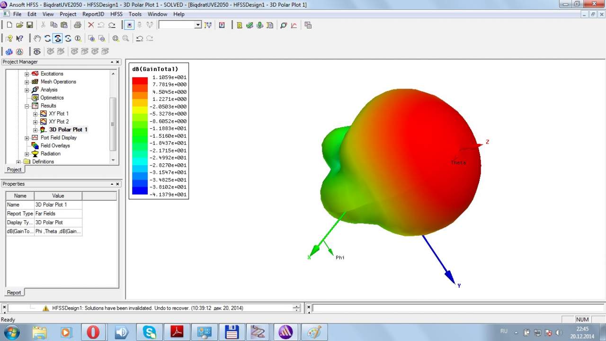This screenshot has width=606, height=341.
Task: Click the Print icon in the toolbar
Action: (x=77, y=25)
